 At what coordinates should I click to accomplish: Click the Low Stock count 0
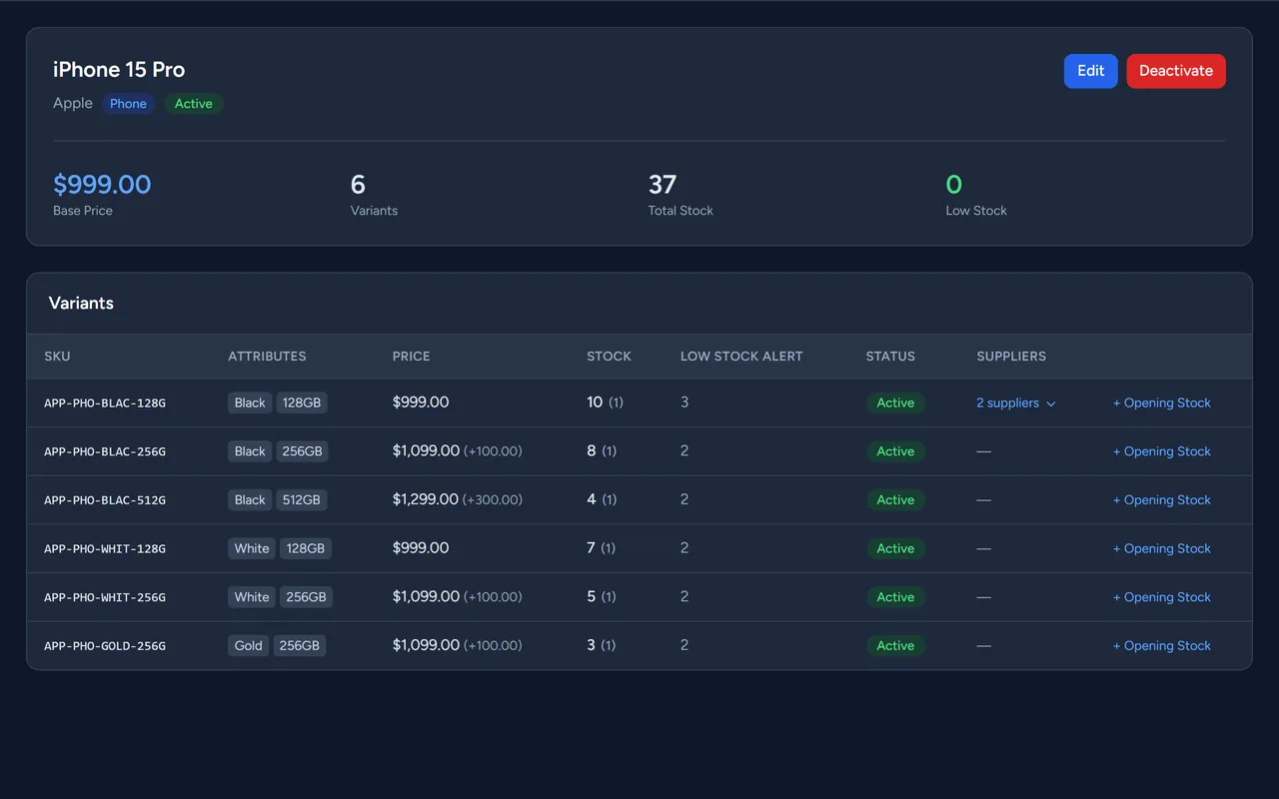tap(954, 185)
